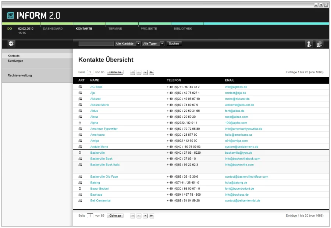The height and width of the screenshot is (228, 331).
Task: Expand the Alle Kontakte dropdown
Action: [x=138, y=44]
